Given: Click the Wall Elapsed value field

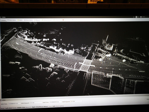Looking at the screenshot, I should coord(76,101).
